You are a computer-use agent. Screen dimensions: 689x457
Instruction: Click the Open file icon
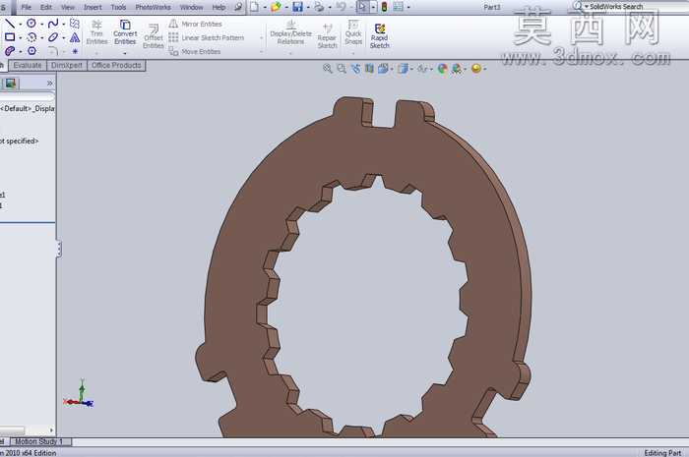(x=276, y=7)
